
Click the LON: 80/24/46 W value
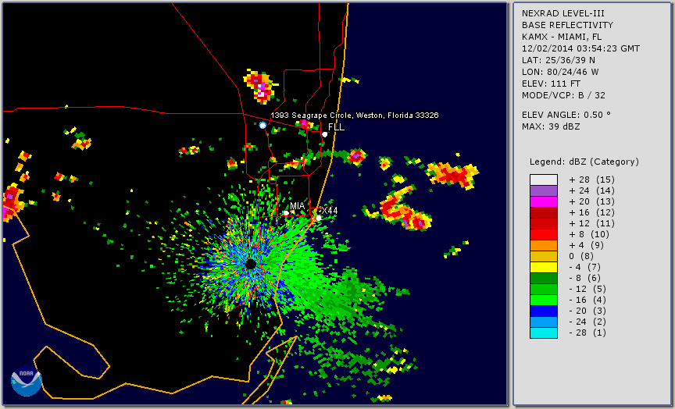pyautogui.click(x=560, y=72)
